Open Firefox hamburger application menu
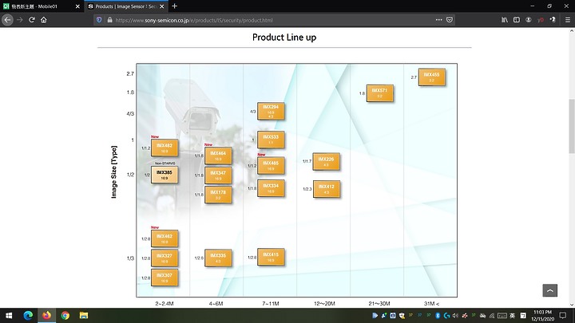 coord(567,20)
